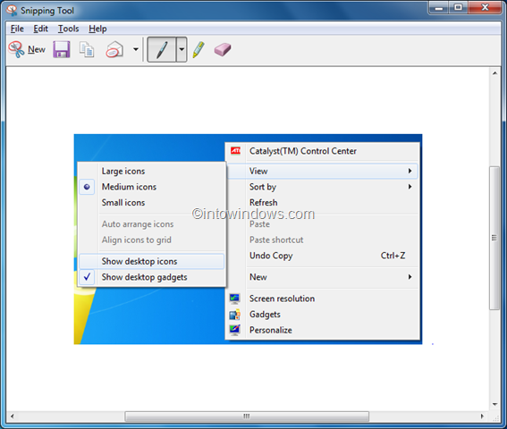Click the vertical scrollbar down arrow
This screenshot has width=507, height=429.
click(494, 405)
